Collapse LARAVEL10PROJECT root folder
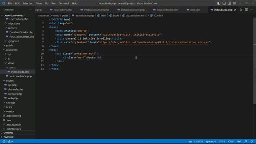Screen dimensions: 256x144 [14, 16]
